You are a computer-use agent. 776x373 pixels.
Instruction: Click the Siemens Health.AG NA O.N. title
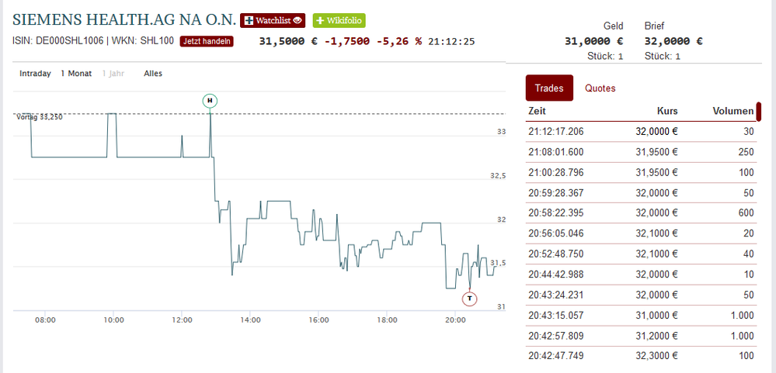[x=124, y=19]
